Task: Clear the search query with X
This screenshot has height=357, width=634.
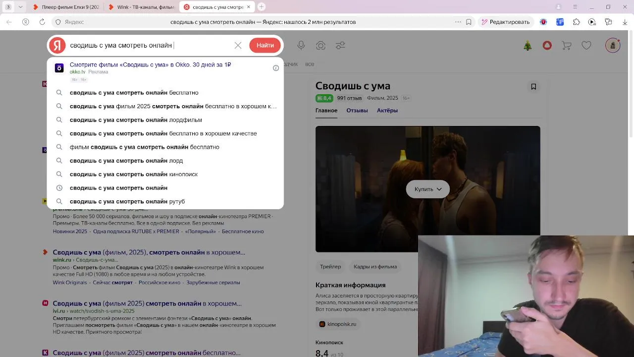Action: 238,45
